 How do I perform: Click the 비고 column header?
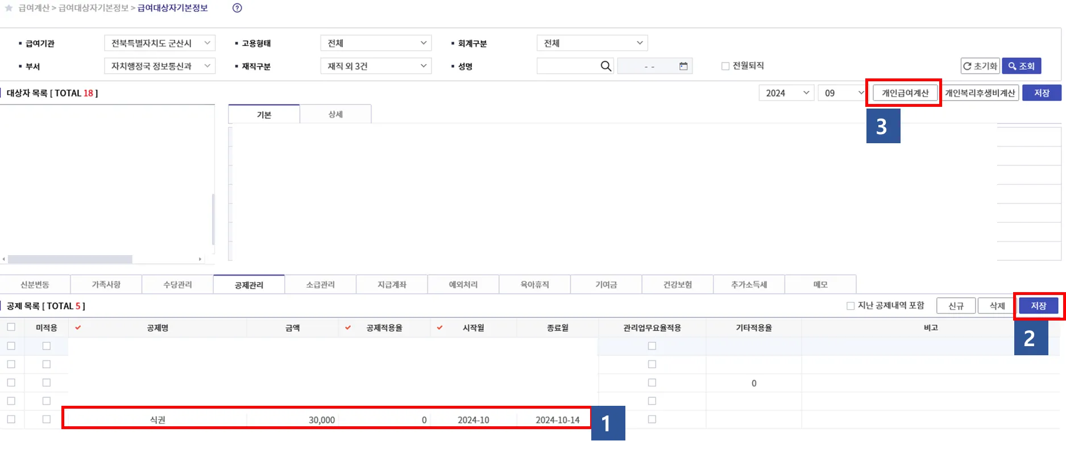click(931, 328)
